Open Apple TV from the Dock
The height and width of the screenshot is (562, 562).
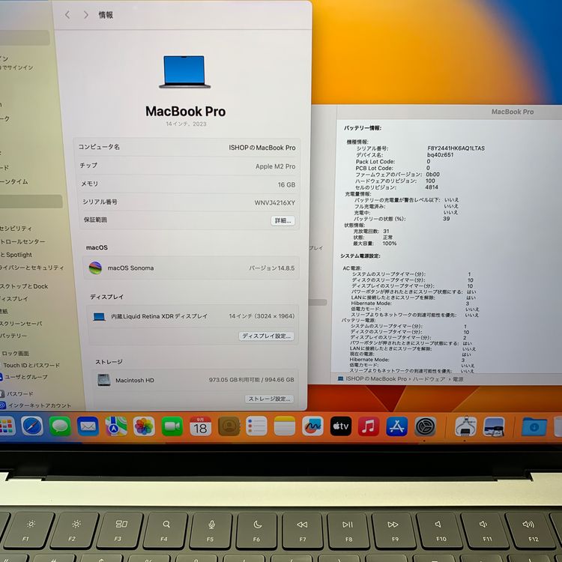coord(340,426)
